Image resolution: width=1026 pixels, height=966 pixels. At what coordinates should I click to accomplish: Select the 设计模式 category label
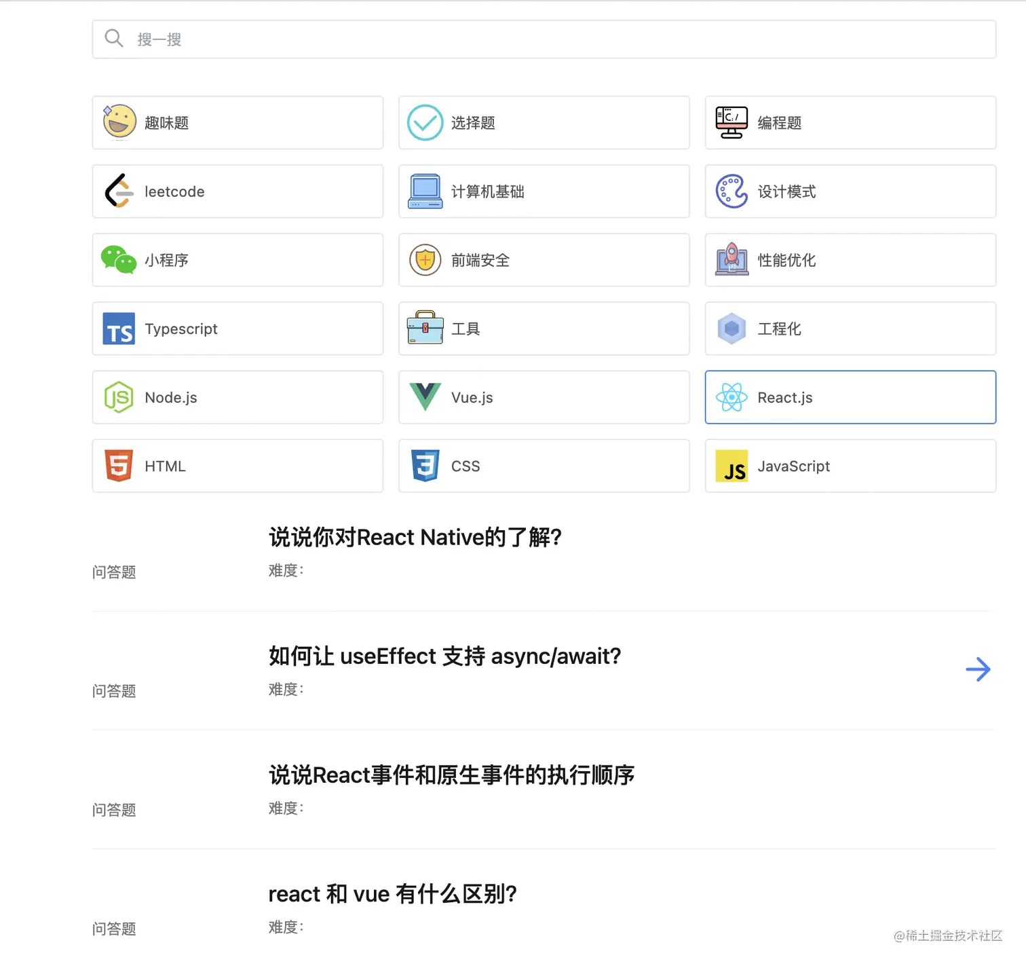(x=787, y=191)
